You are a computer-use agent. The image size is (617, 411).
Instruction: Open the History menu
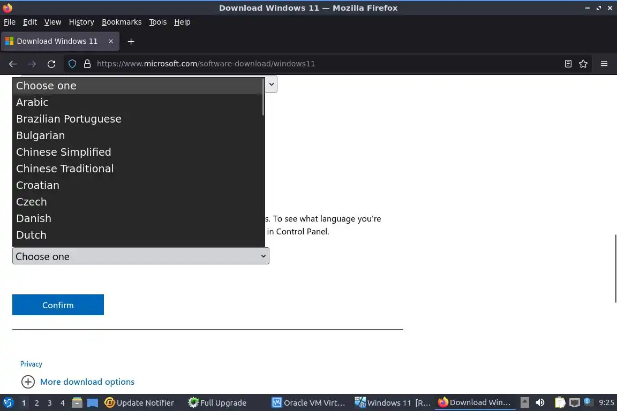pyautogui.click(x=81, y=22)
